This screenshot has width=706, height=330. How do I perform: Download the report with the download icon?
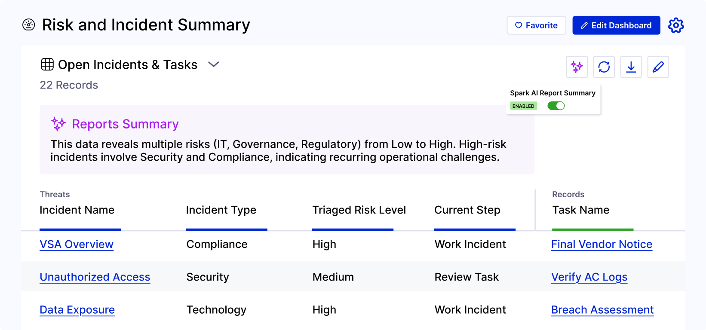[x=631, y=67]
